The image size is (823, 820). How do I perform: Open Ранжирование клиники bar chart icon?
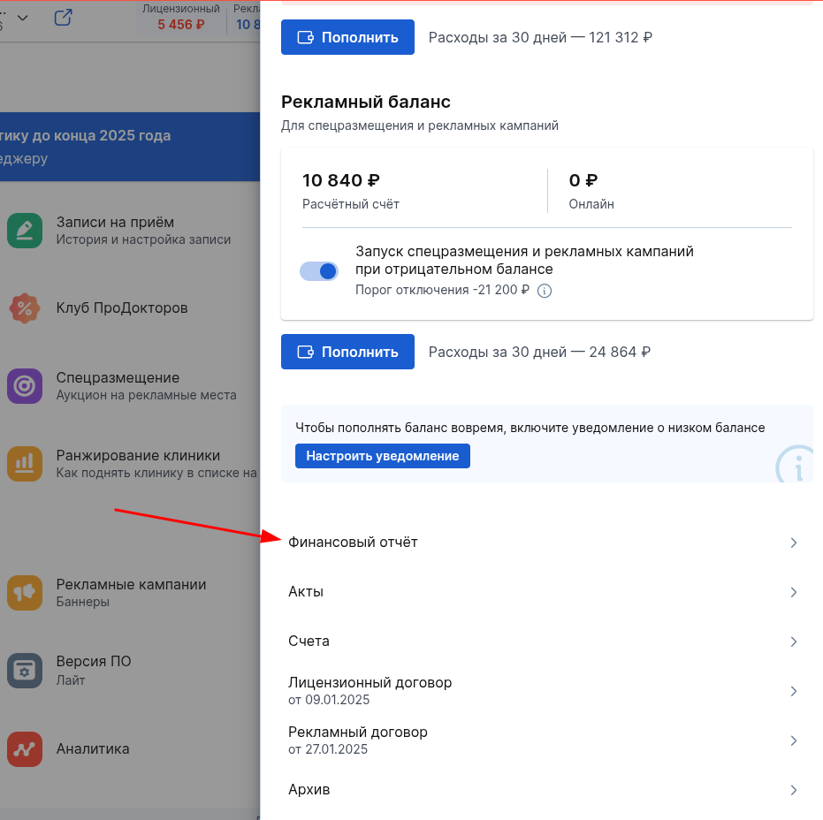[25, 464]
